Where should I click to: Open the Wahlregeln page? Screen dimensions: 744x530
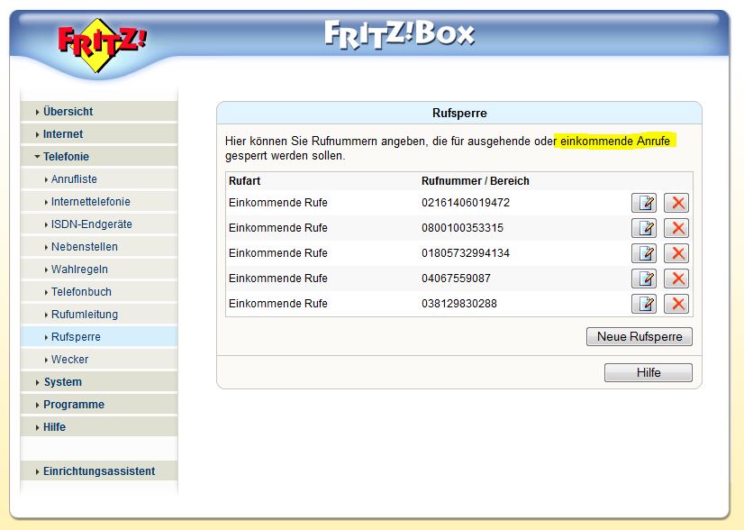99,270
